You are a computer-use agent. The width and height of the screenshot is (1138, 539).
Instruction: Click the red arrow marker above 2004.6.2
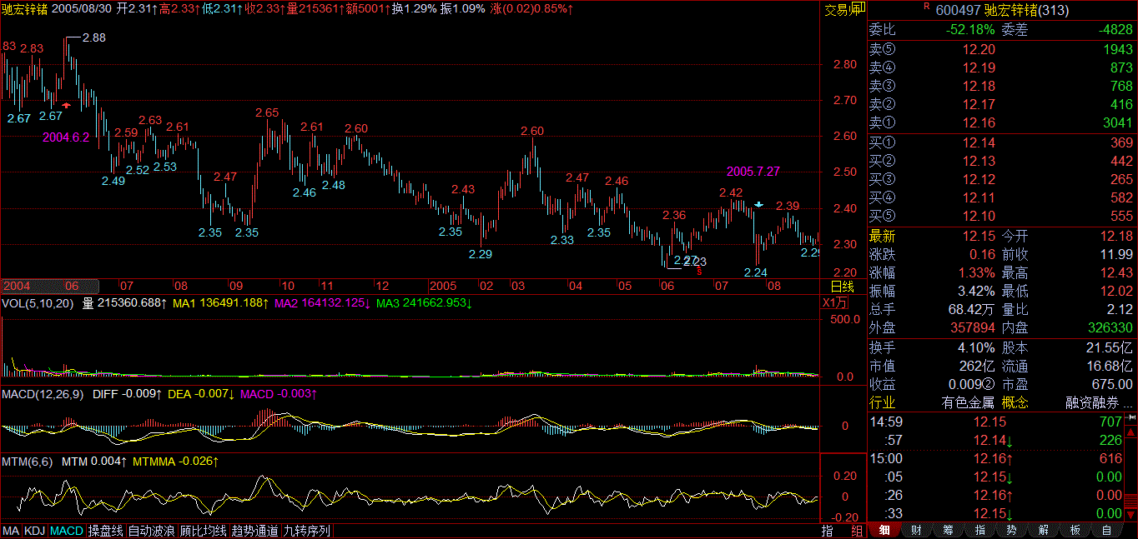point(67,105)
